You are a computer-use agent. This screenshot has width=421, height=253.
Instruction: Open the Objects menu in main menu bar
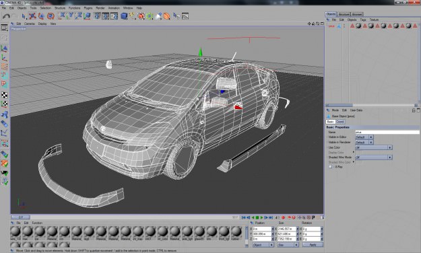[x=22, y=8]
